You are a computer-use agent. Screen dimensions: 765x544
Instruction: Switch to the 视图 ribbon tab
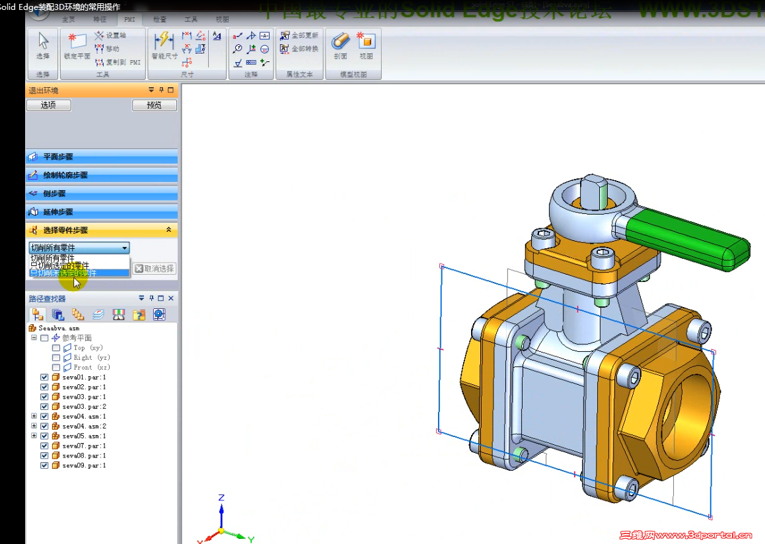pos(222,20)
